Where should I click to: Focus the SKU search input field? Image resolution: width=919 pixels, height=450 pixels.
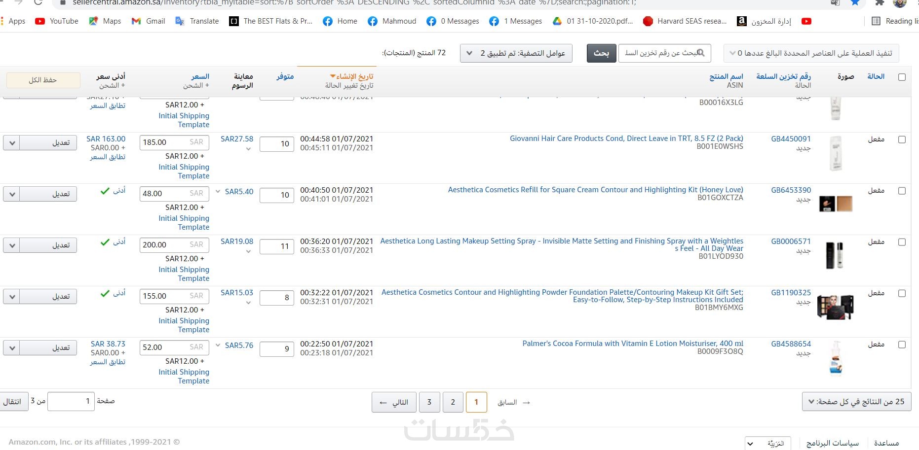pyautogui.click(x=664, y=53)
